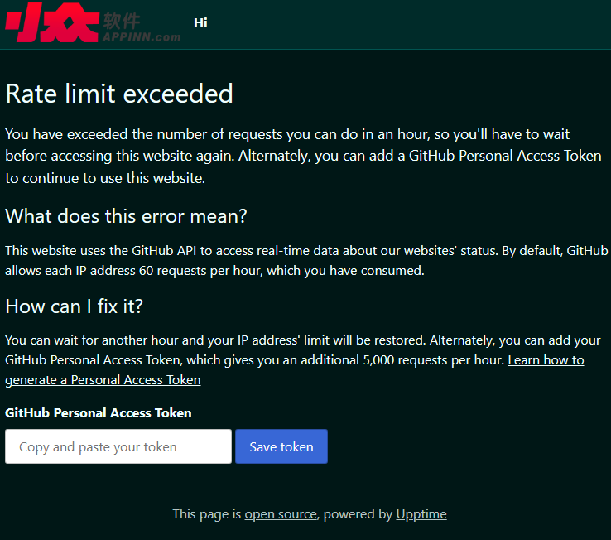The image size is (611, 540).
Task: Select the Rate limit exceeded heading
Action: coord(119,94)
